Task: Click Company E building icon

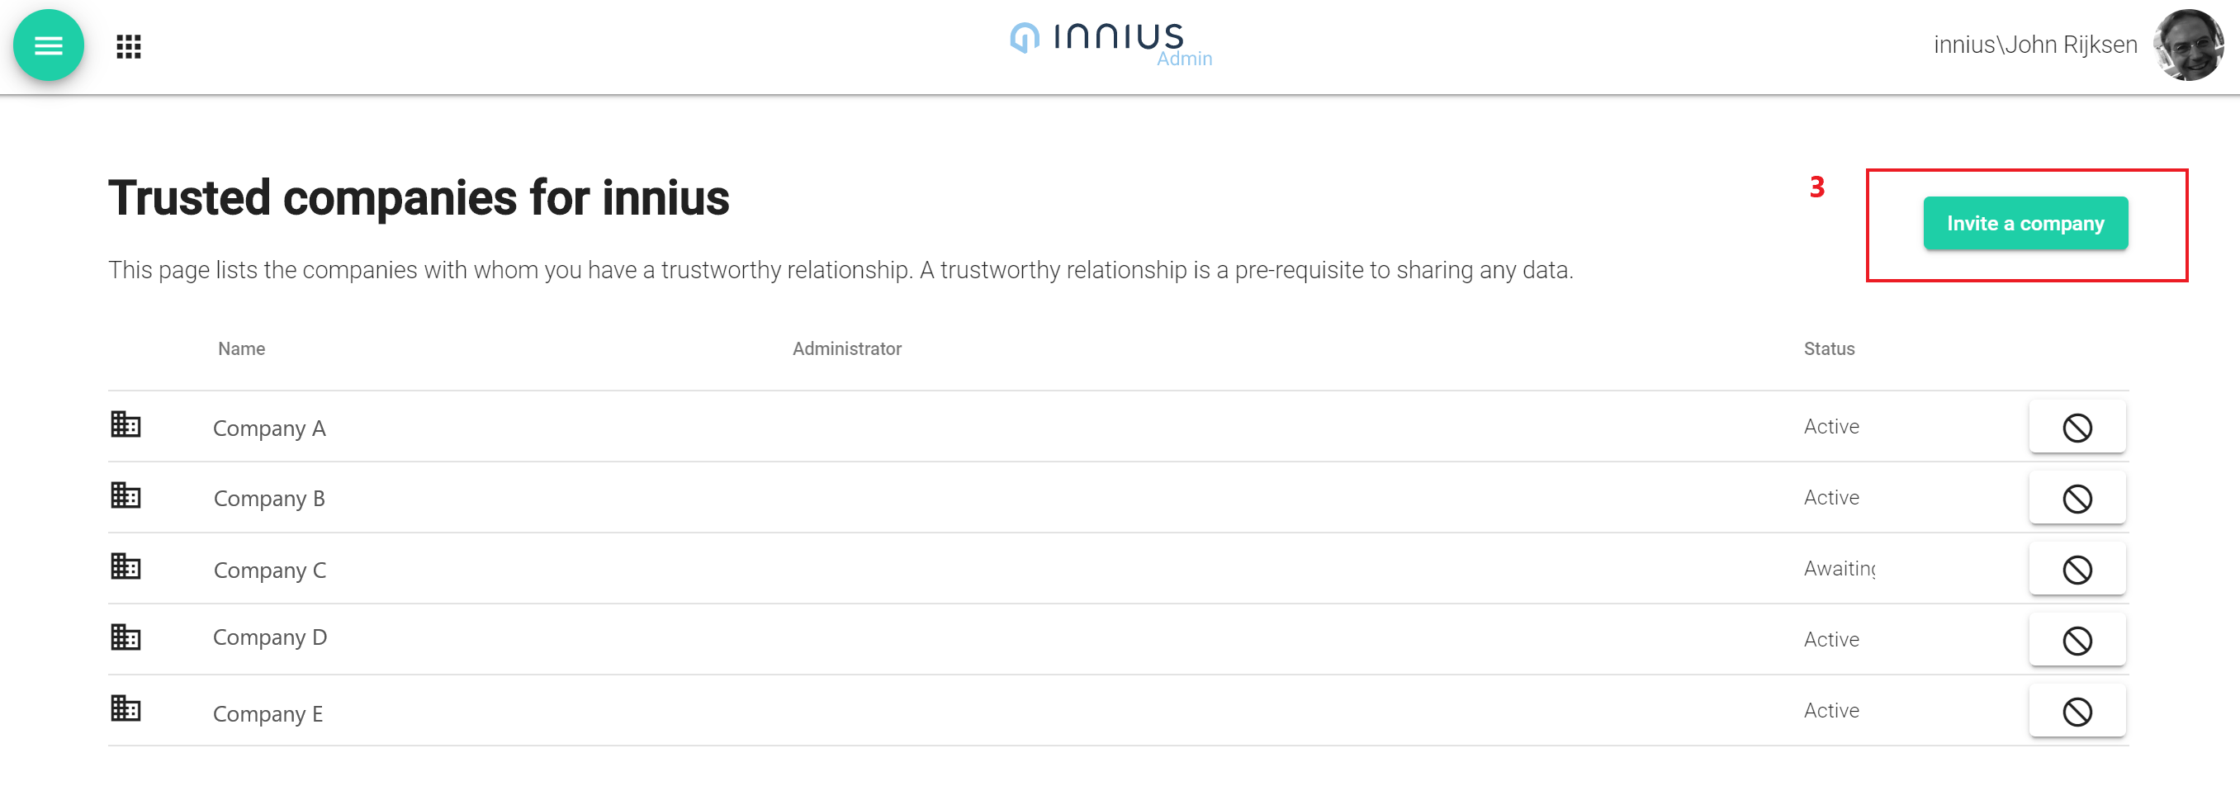Action: (x=125, y=708)
